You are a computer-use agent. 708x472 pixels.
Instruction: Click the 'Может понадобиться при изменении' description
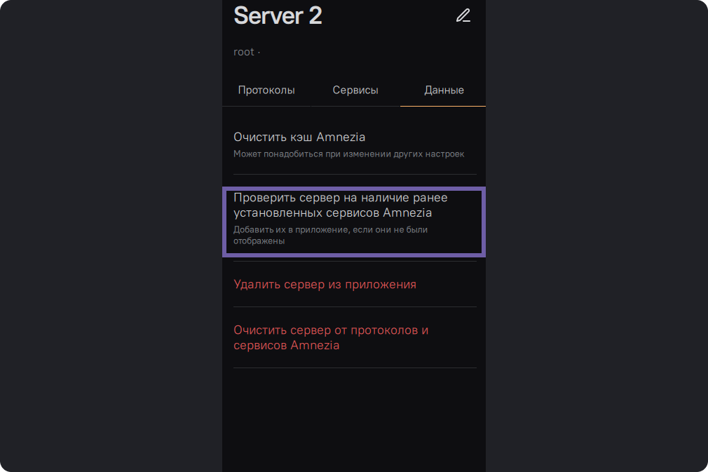coord(348,154)
